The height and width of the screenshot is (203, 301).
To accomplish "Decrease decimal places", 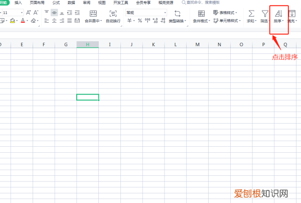I will pos(163,21).
